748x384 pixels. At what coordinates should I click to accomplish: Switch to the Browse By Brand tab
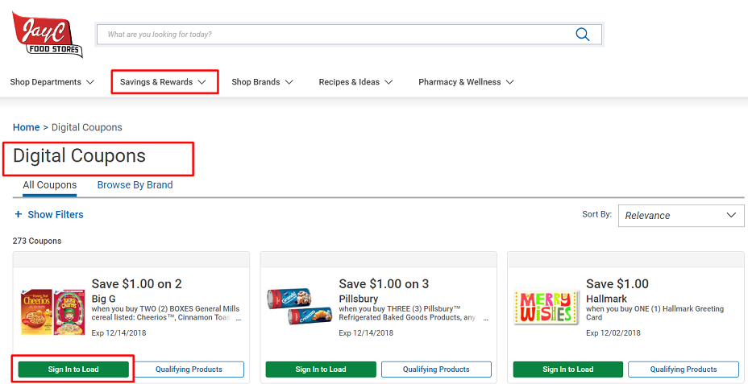click(x=135, y=185)
